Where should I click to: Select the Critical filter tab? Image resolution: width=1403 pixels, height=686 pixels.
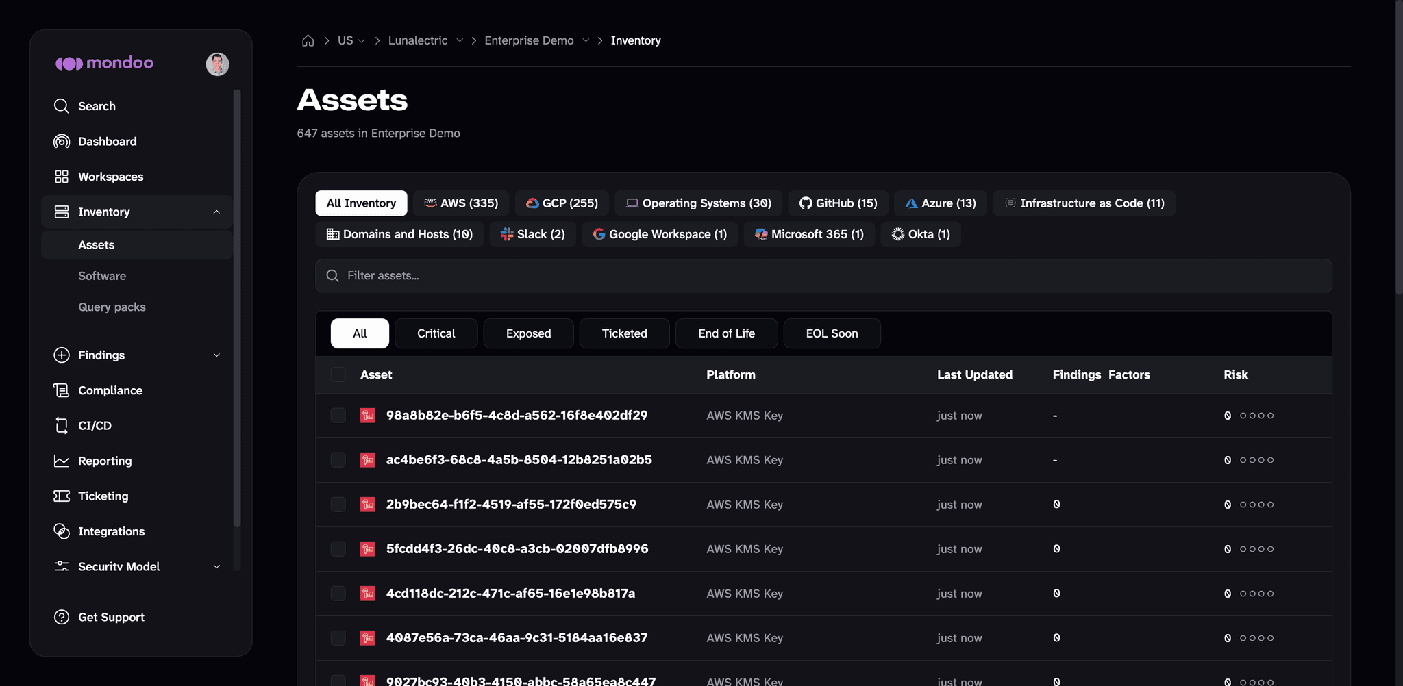(436, 333)
